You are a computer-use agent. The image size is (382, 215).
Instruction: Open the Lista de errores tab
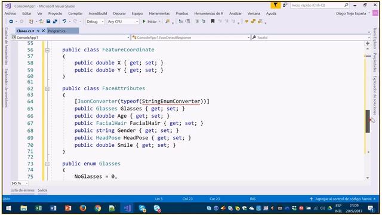(x=23, y=190)
